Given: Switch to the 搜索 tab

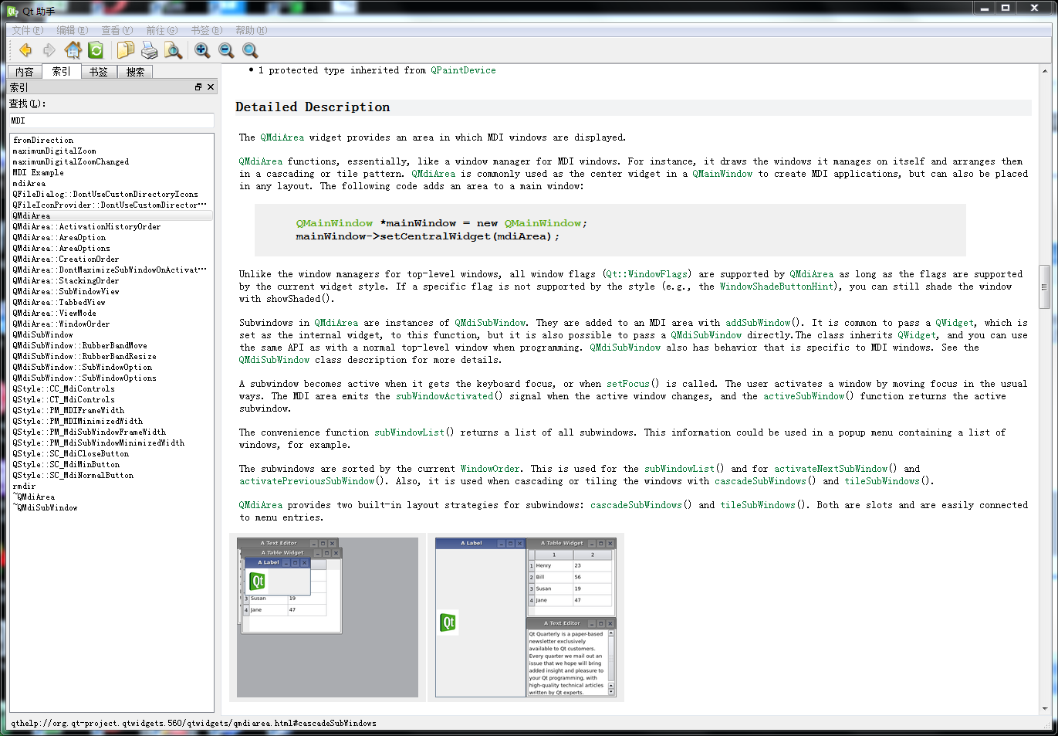Looking at the screenshot, I should 134,71.
